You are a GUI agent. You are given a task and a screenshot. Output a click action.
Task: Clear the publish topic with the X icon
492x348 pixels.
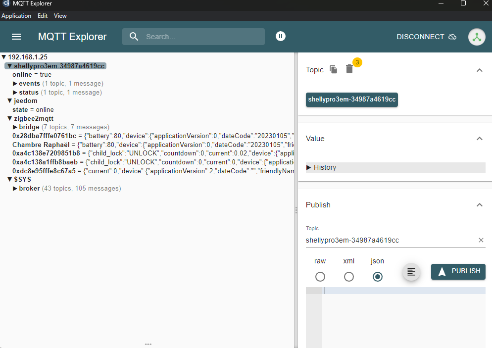tap(481, 240)
